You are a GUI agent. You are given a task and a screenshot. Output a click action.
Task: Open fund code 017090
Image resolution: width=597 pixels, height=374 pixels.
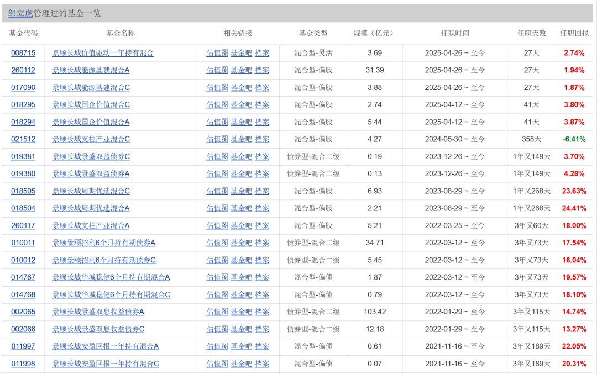tap(23, 87)
